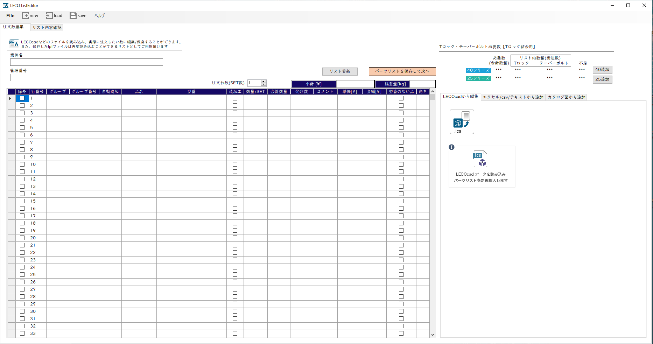The image size is (653, 344).
Task: Click inside the 案件名 input field
Action: (86, 62)
